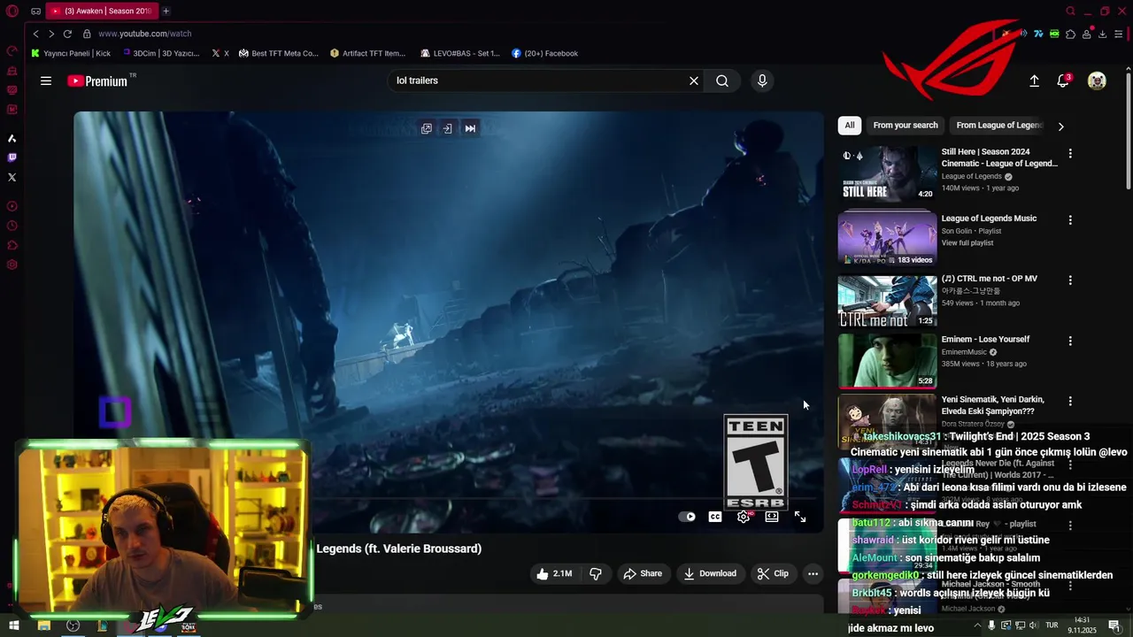
Task: Show more filter chips with right arrow
Action: (1060, 127)
